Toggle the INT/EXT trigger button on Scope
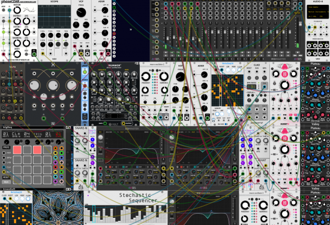Screen dimensions: 330x225 (x=66, y=44)
